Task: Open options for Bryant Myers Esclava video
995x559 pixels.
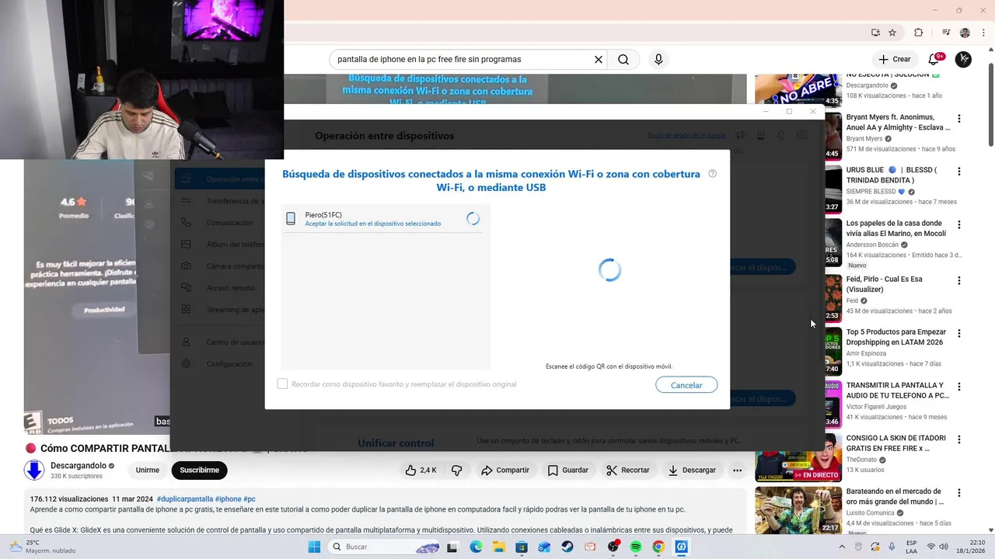Action: click(x=958, y=119)
